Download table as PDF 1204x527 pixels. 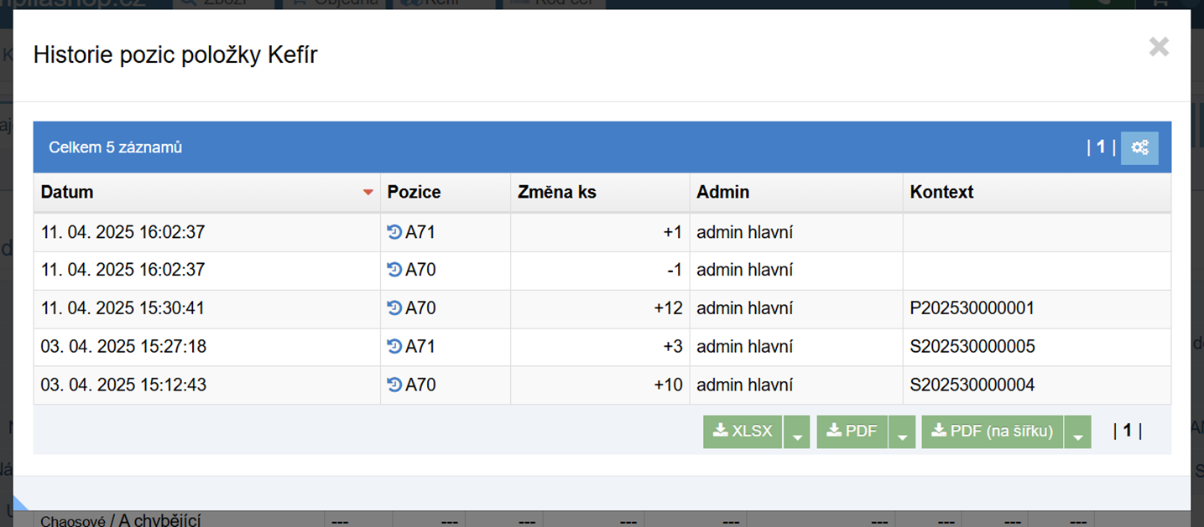coord(852,431)
